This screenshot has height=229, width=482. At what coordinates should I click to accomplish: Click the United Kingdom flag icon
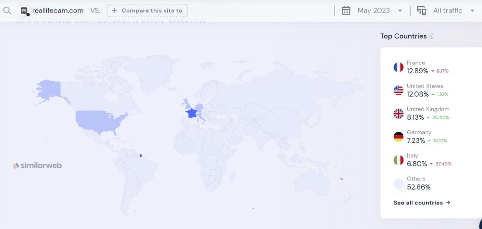tap(398, 114)
